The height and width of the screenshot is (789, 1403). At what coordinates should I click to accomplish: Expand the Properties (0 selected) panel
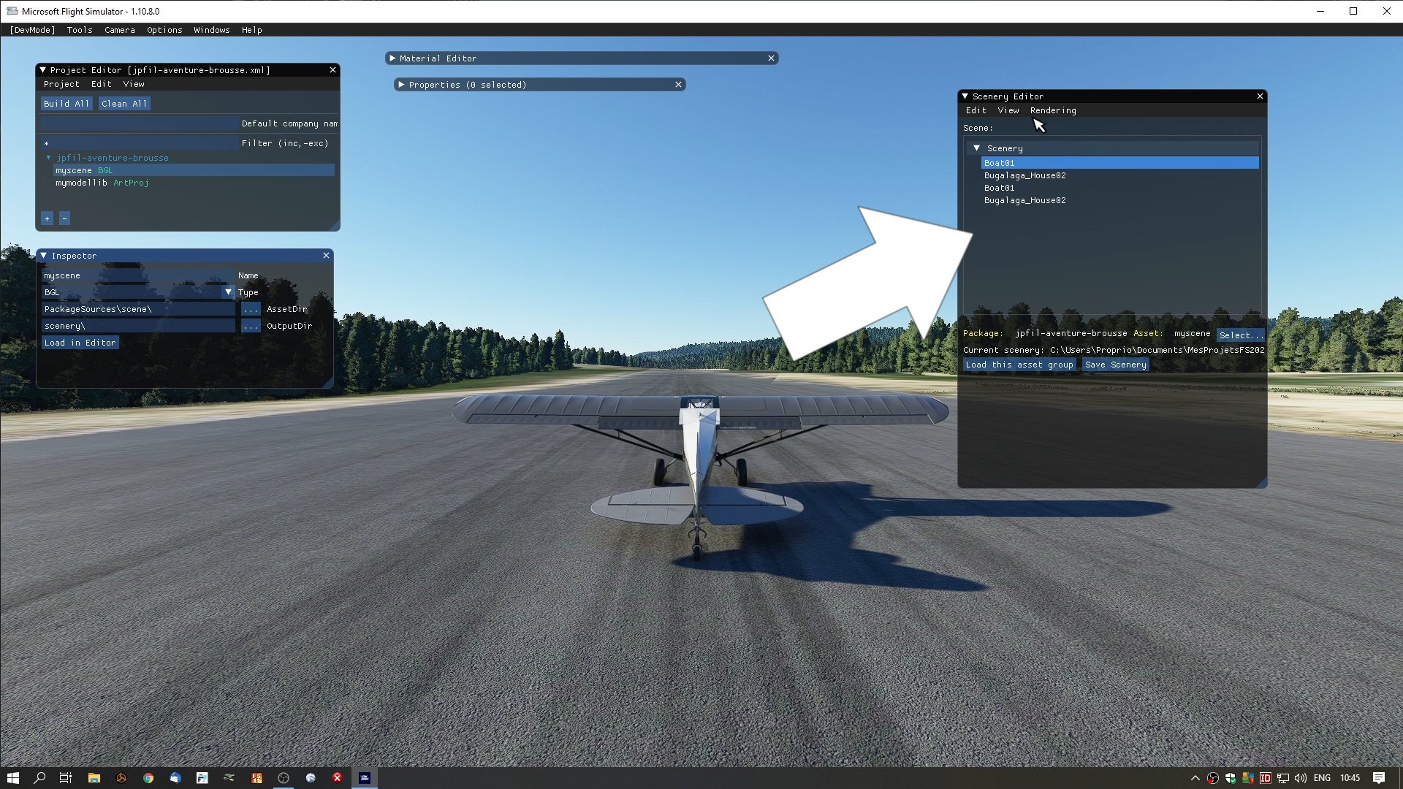point(401,85)
